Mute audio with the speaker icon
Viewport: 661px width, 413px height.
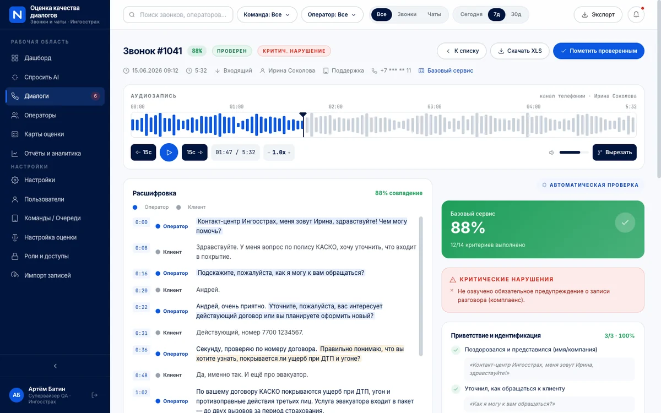[551, 153]
